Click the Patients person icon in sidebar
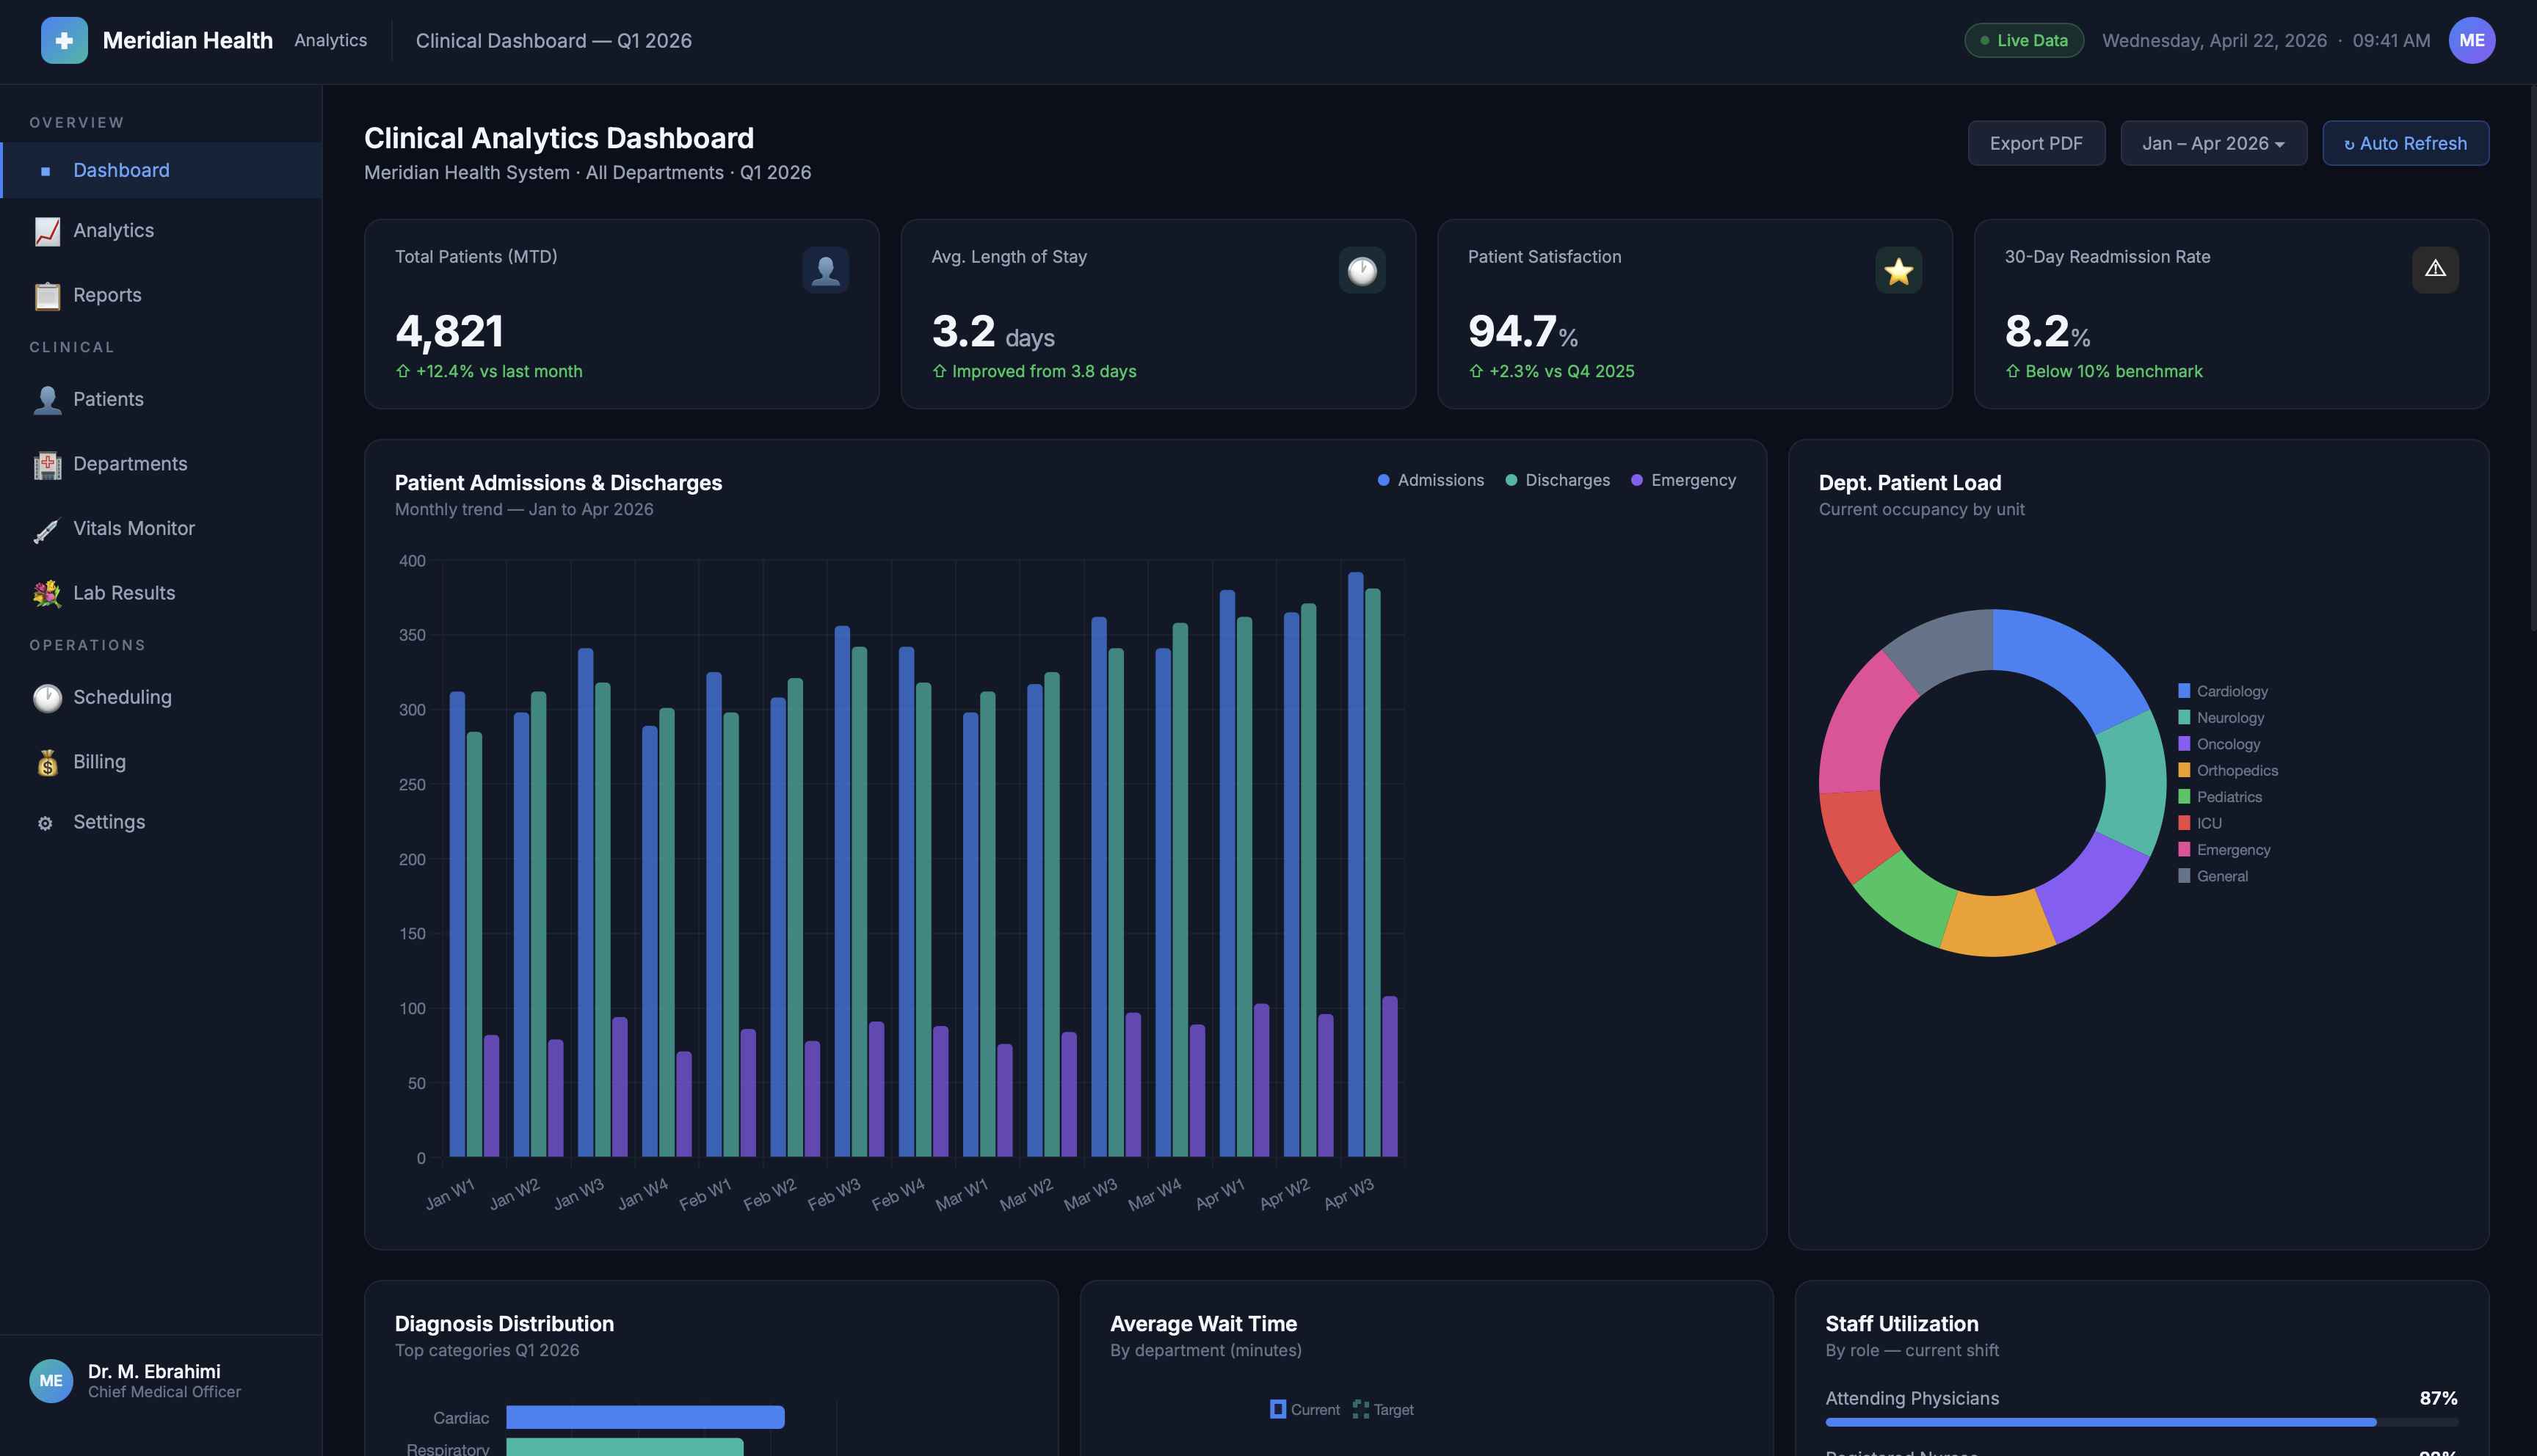Screen dimensions: 2537x1456 pyautogui.click(x=47, y=400)
